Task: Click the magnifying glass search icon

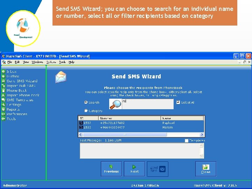Action: tap(115, 104)
